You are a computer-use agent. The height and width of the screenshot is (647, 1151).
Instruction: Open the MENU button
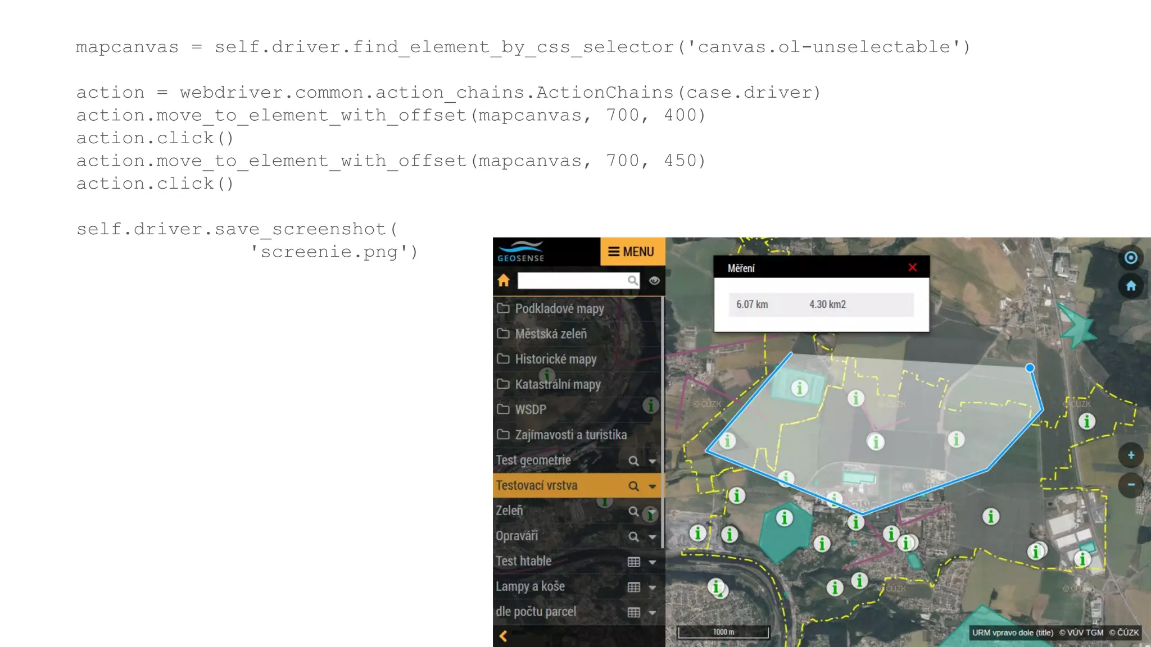tap(632, 252)
